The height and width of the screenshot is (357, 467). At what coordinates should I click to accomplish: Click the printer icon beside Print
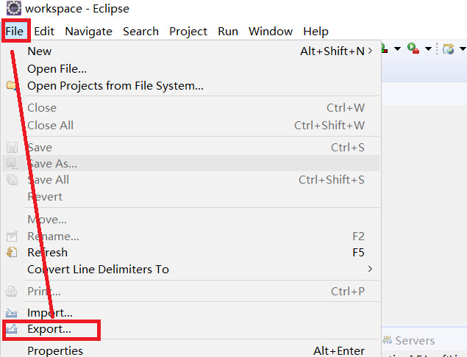pyautogui.click(x=11, y=291)
